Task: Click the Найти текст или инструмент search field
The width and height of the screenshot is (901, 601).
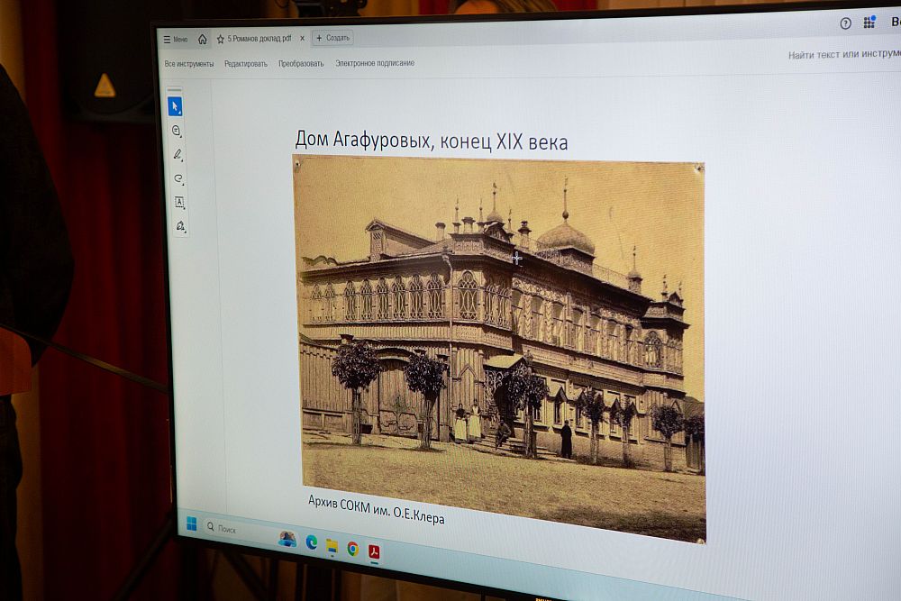Action: tap(843, 55)
